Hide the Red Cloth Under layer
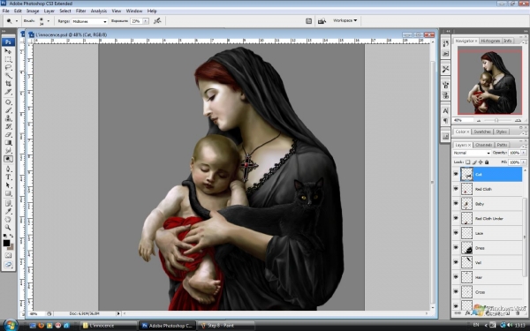 [456, 218]
